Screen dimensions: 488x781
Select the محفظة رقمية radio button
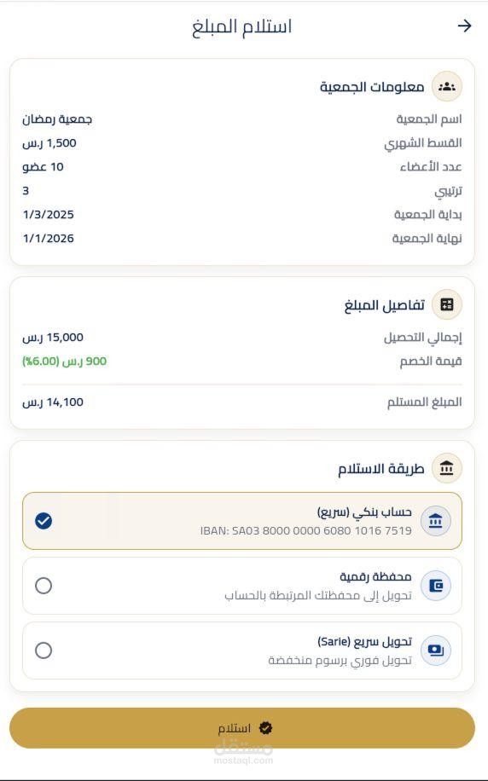[x=44, y=586]
